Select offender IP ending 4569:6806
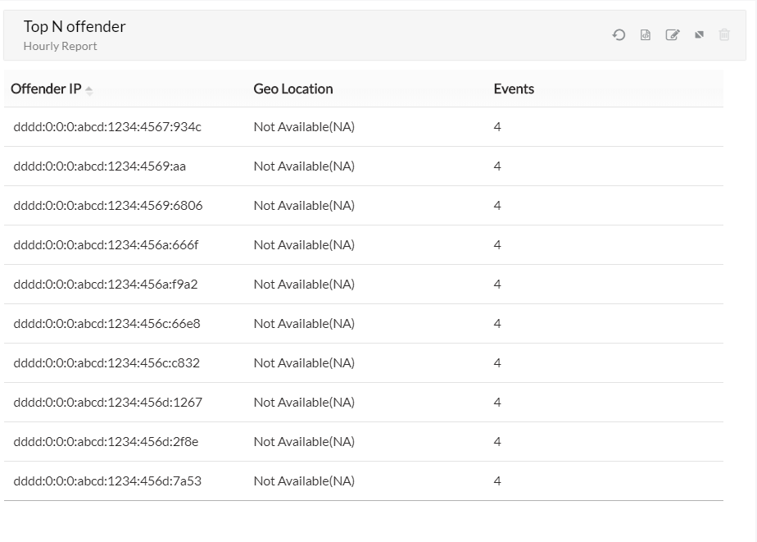Viewport: 757px width, 542px height. 108,206
